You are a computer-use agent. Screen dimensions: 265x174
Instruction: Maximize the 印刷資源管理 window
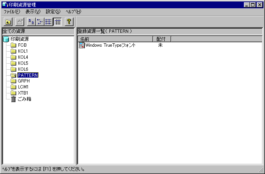click(x=253, y=5)
